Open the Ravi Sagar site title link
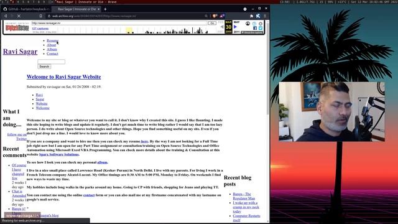The width and height of the screenshot is (398, 224). [20, 52]
